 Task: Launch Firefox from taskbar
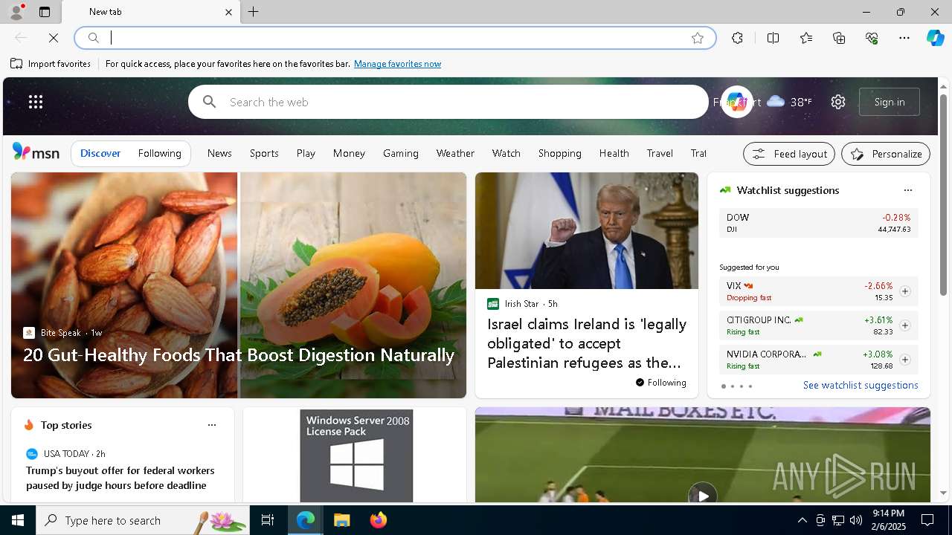click(378, 520)
